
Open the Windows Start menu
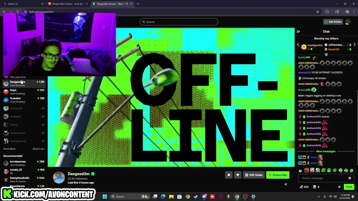105,197
